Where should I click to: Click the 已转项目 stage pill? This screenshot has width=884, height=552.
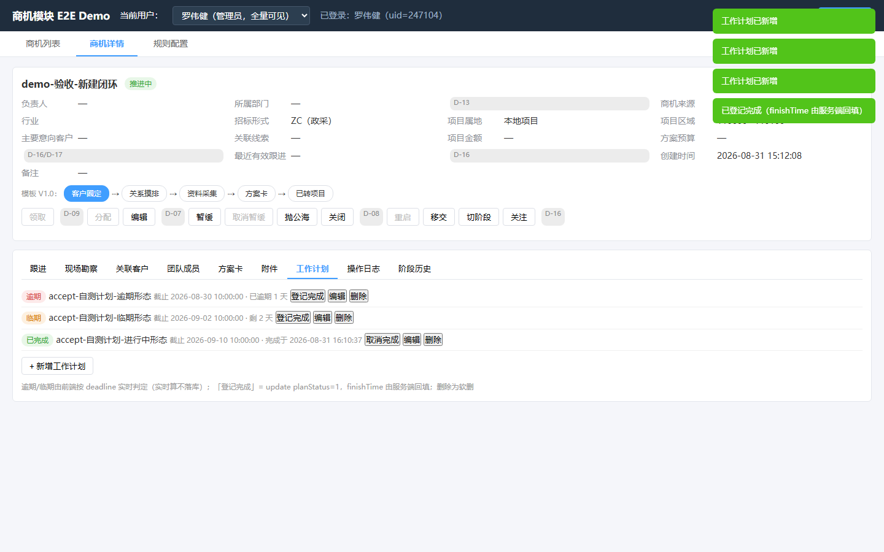click(x=311, y=194)
